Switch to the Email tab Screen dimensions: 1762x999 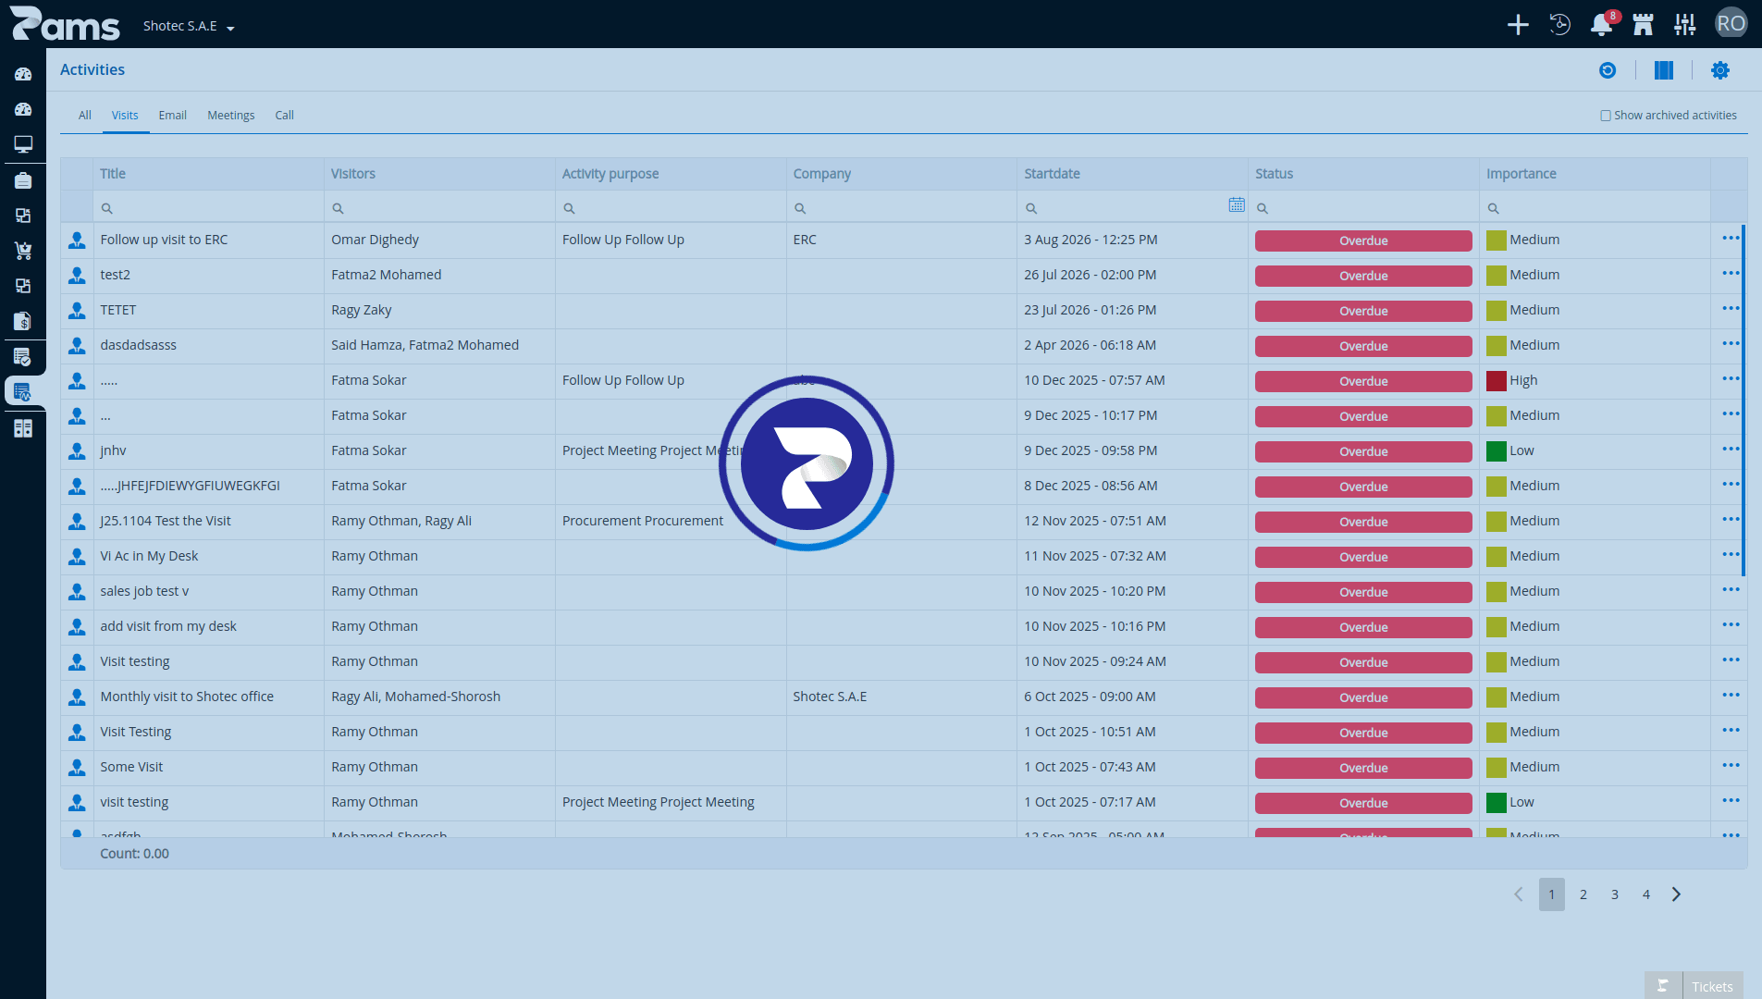point(173,116)
